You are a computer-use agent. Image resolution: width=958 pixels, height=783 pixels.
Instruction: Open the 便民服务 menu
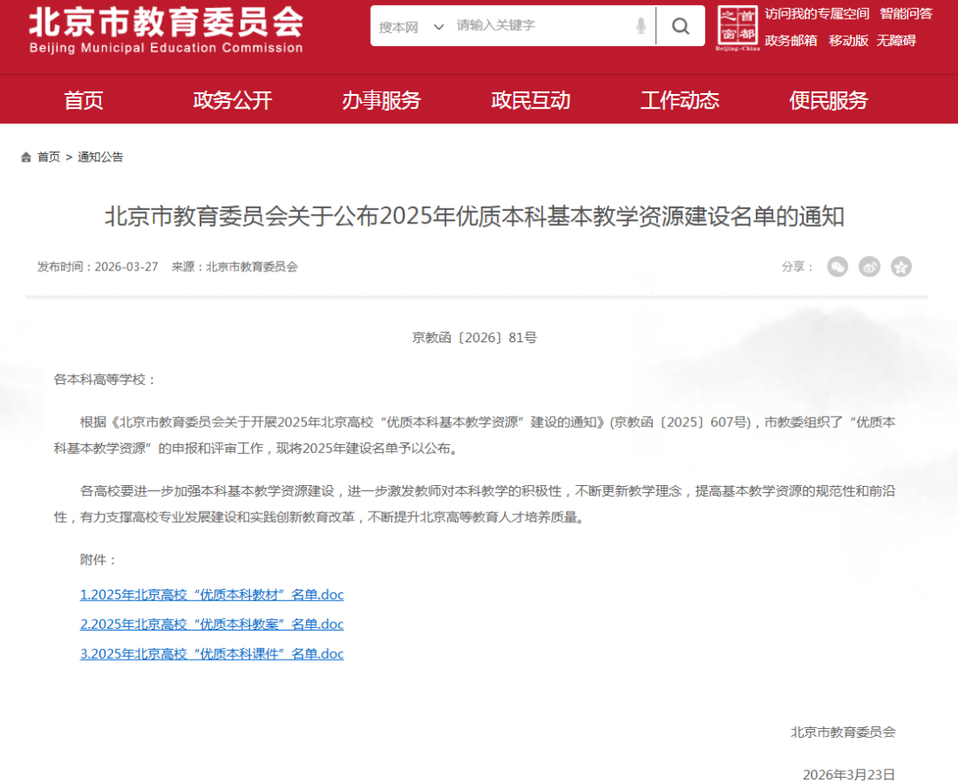(828, 101)
